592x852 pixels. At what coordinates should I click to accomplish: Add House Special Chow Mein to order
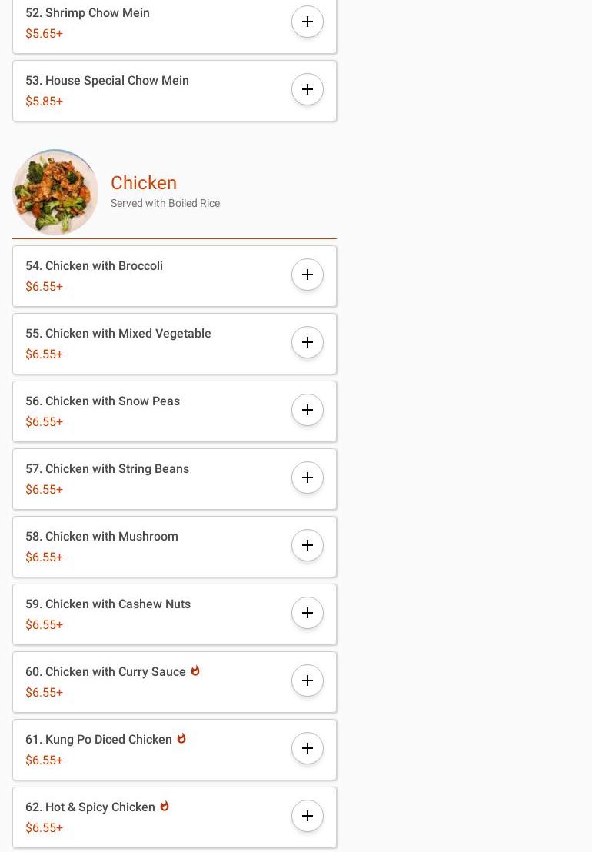tap(308, 90)
